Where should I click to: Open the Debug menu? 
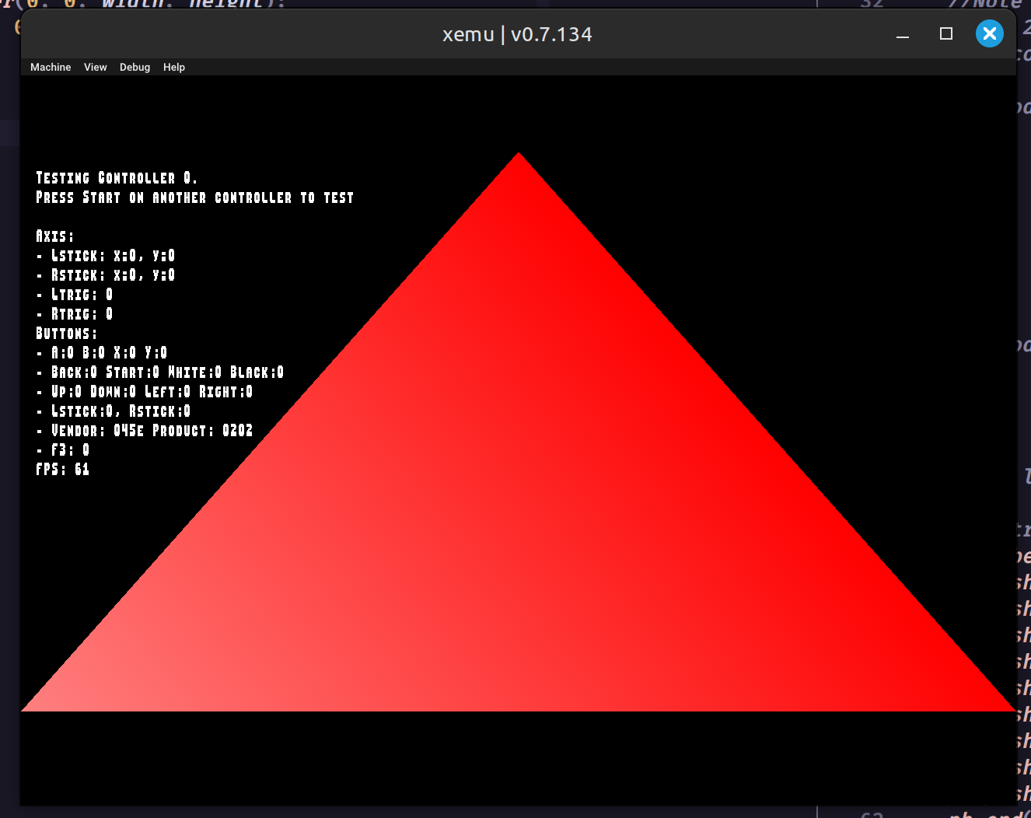pyautogui.click(x=135, y=68)
